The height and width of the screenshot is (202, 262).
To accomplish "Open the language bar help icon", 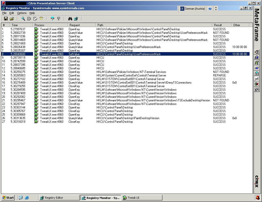I will tap(210, 8).
